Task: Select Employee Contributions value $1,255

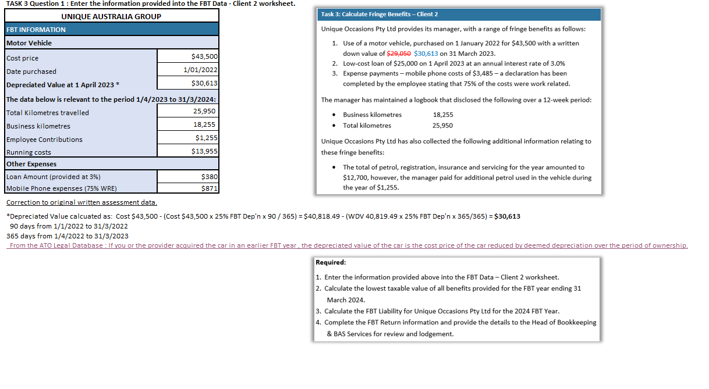Action: pyautogui.click(x=188, y=138)
